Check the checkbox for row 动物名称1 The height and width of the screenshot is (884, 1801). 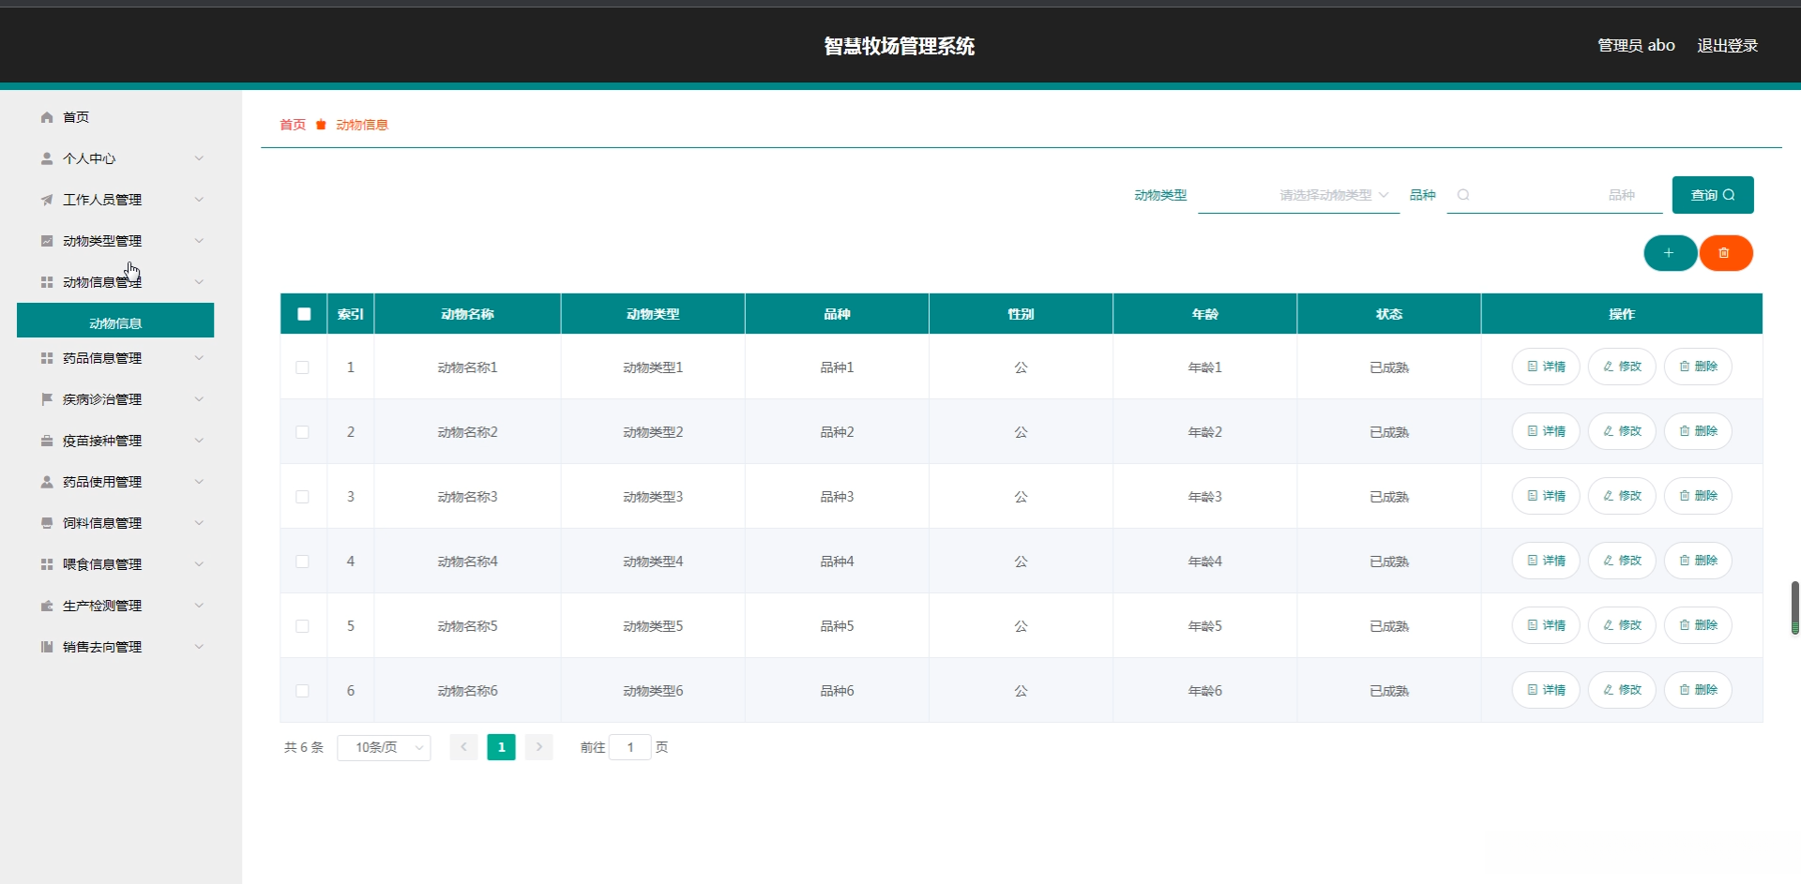(302, 367)
